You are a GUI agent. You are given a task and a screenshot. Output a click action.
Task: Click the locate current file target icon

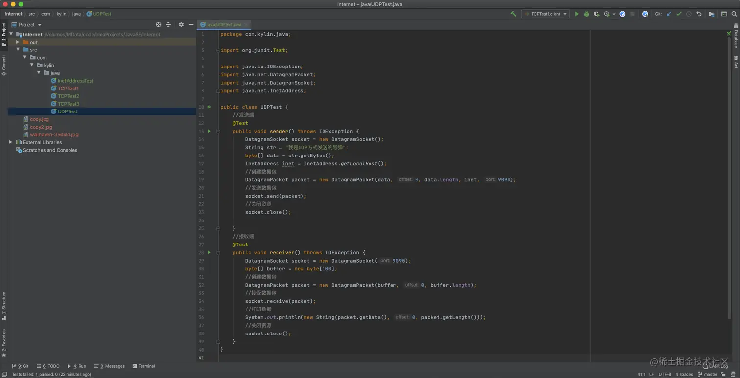coord(158,25)
